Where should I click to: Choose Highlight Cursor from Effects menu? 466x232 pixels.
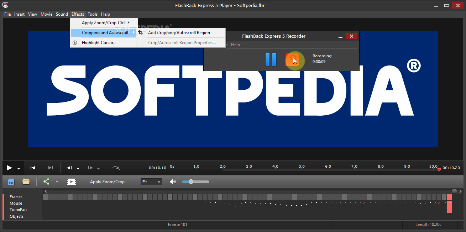pos(99,43)
